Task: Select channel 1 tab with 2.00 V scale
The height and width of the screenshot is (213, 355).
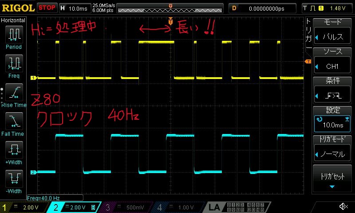Action: tap(24, 207)
